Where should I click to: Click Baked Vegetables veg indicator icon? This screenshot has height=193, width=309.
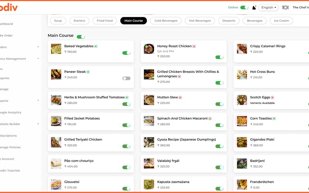pyautogui.click(x=96, y=46)
